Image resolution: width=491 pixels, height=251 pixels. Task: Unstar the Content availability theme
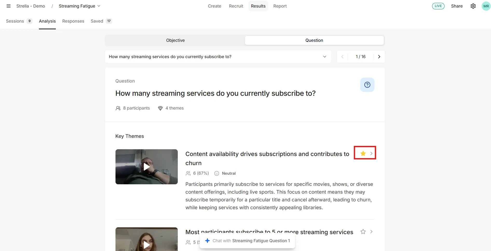pyautogui.click(x=363, y=153)
